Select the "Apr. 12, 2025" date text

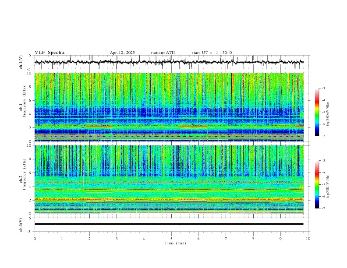(x=122, y=53)
